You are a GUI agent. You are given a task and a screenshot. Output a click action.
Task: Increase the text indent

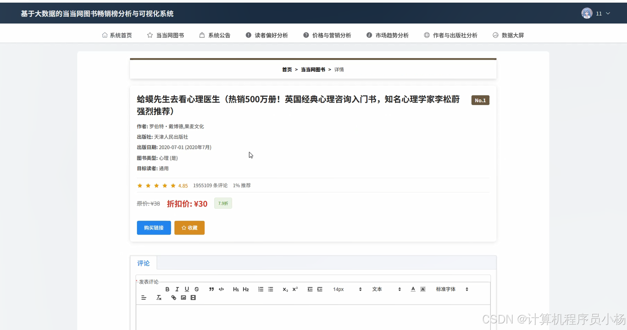pos(320,289)
